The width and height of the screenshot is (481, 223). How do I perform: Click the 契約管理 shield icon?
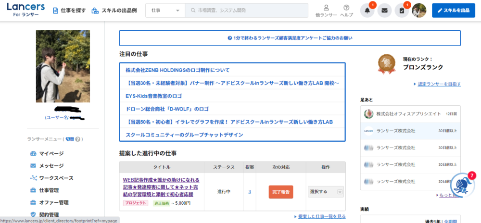[33, 214]
